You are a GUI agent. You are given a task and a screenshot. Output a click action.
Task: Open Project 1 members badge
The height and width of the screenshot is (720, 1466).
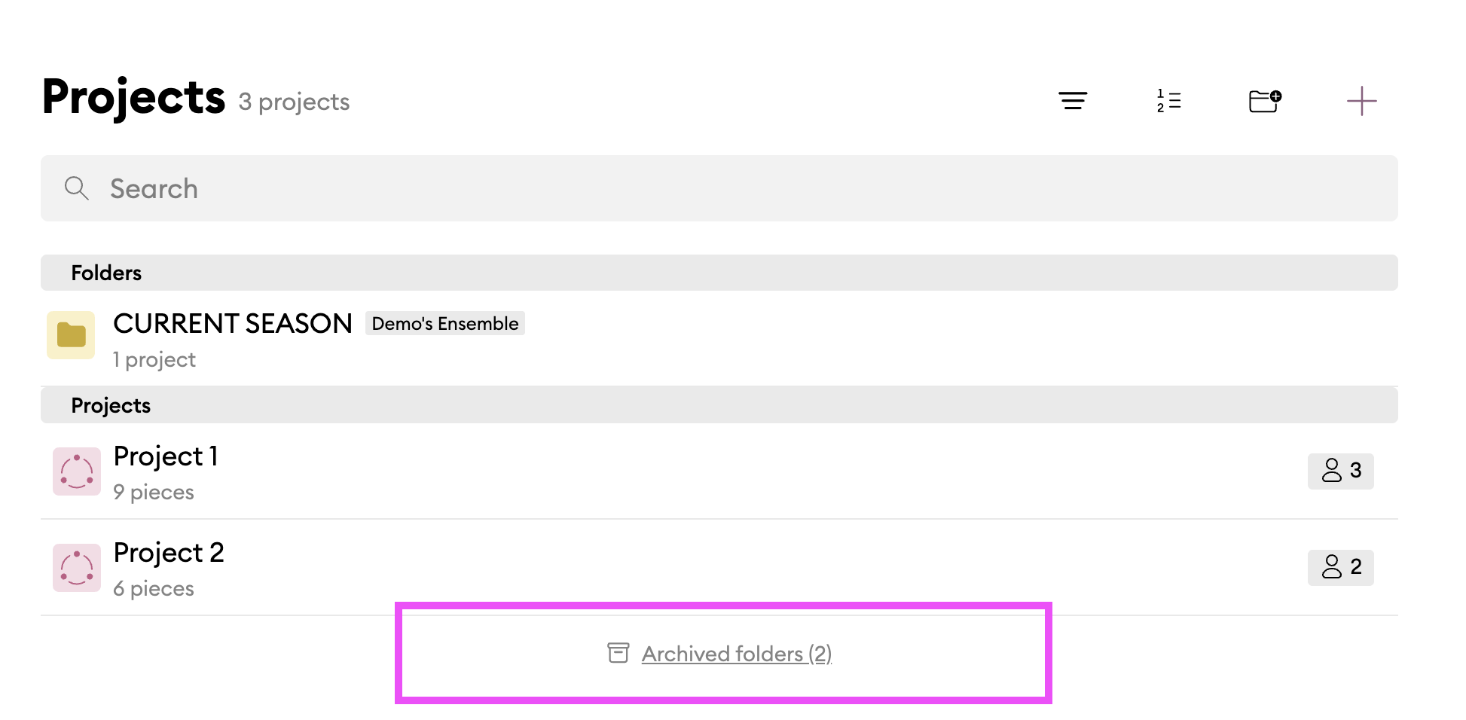[1340, 471]
